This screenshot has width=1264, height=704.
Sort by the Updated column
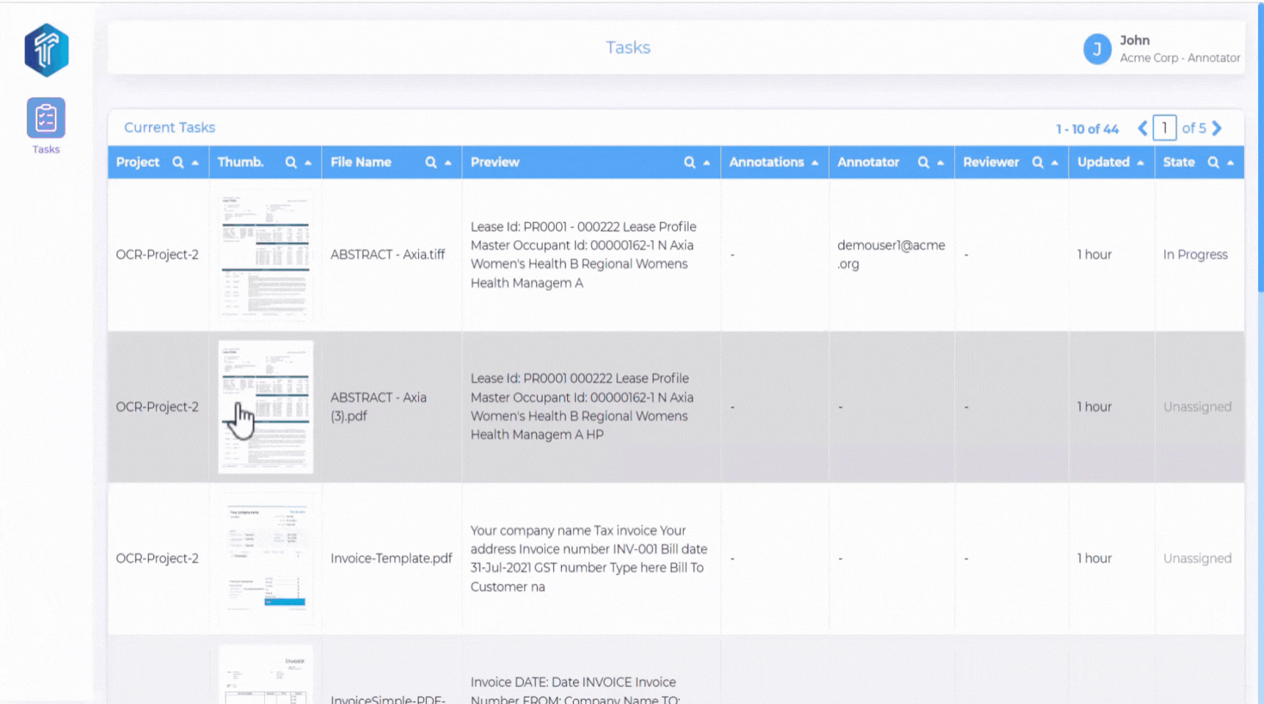click(x=1141, y=163)
